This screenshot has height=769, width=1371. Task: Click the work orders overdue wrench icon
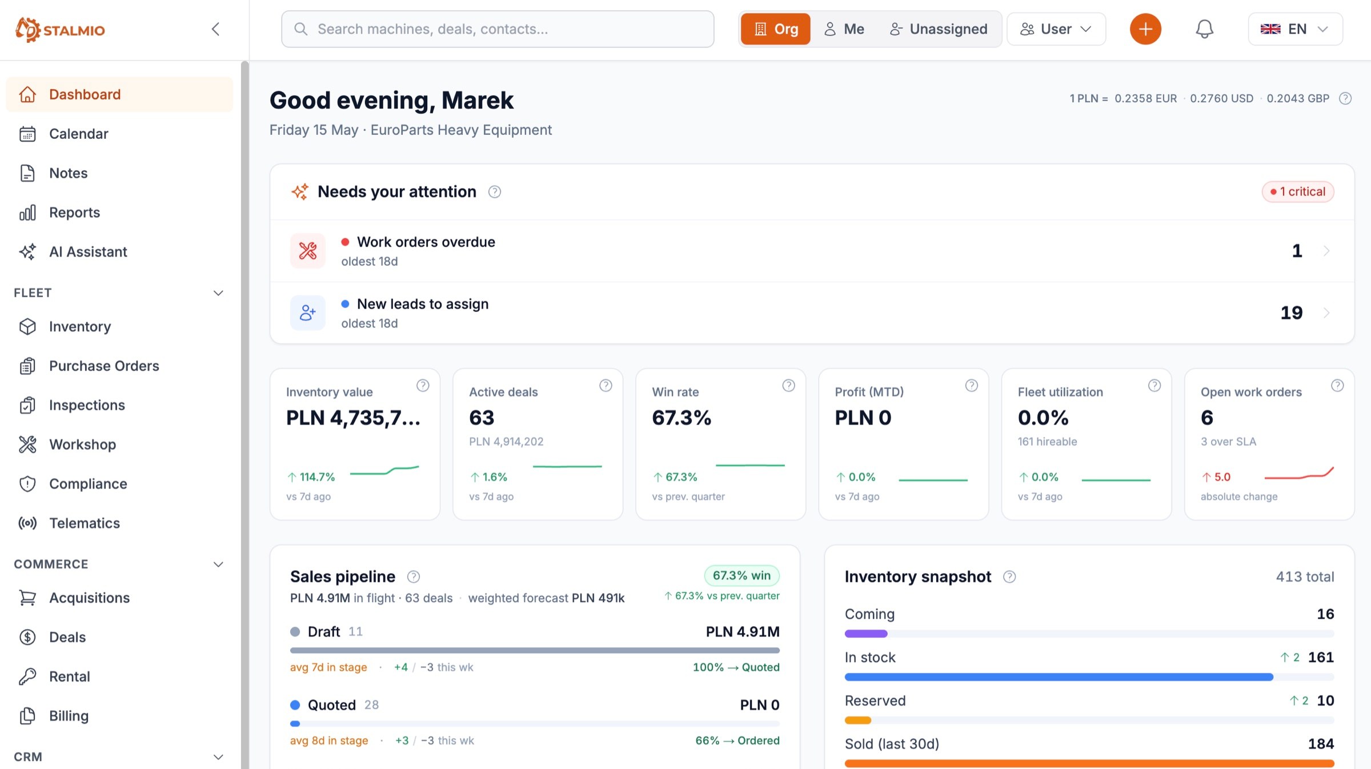tap(307, 251)
